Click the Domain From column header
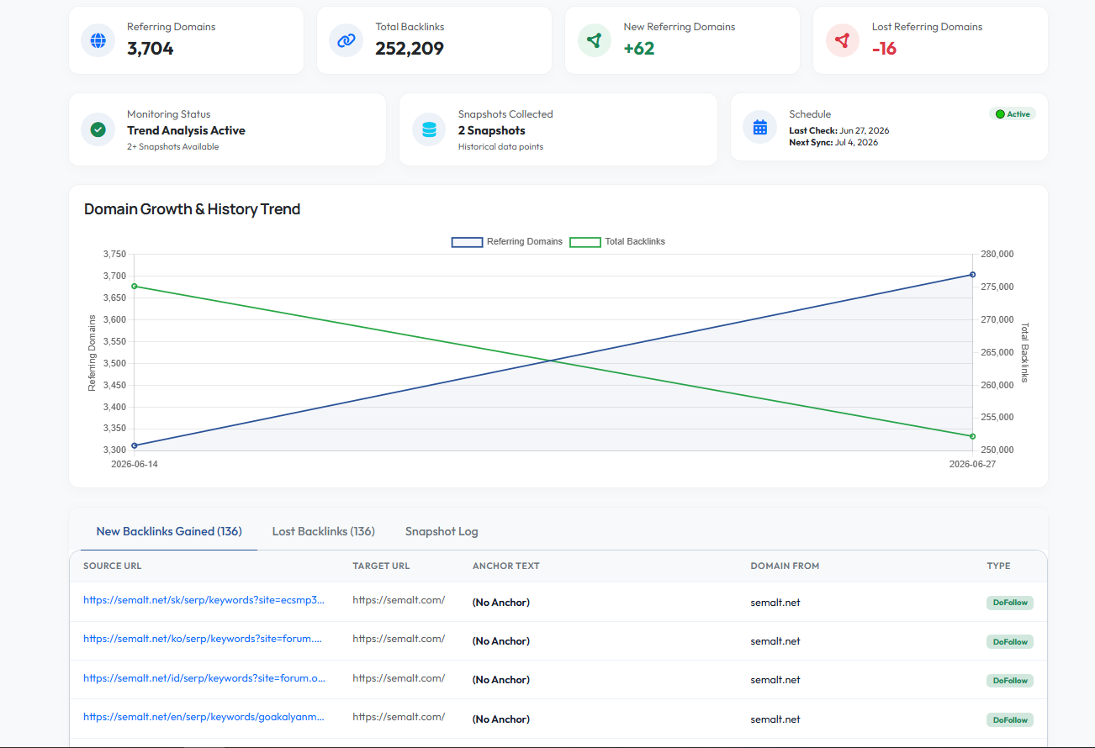 785,566
